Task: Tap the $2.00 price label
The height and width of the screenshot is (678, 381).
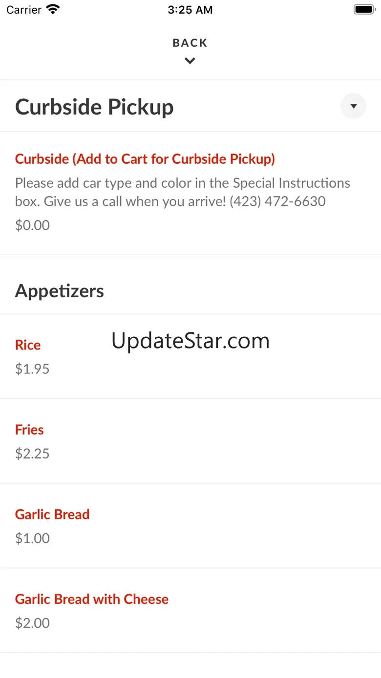Action: click(x=32, y=623)
